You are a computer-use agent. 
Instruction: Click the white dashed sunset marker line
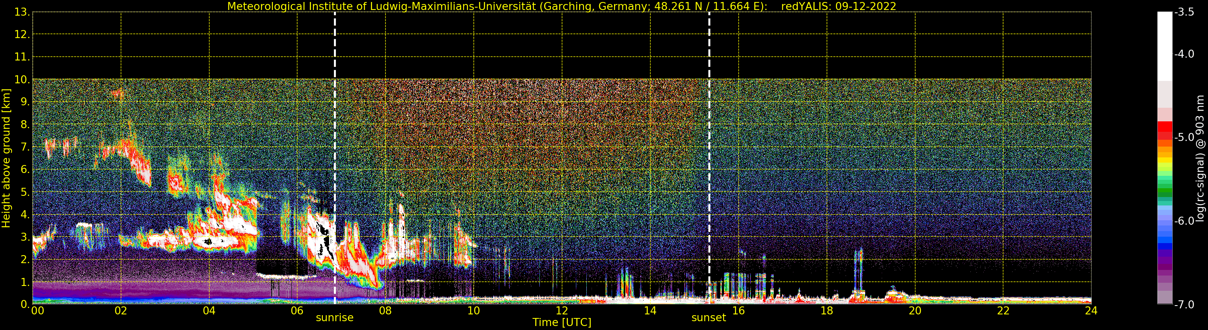(x=709, y=158)
